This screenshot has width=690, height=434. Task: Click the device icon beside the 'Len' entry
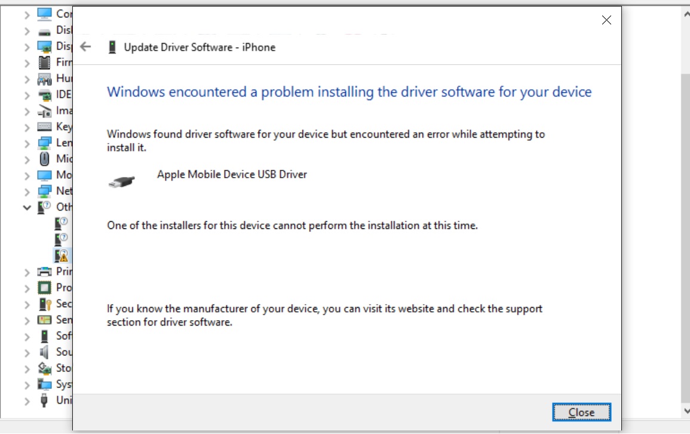coord(44,142)
